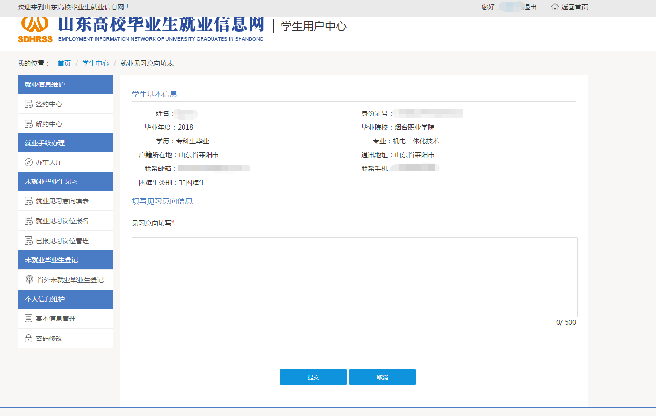The image size is (656, 416).
Task: Click the 省外未就业毕业生登记 broadcast icon
Action: click(29, 280)
